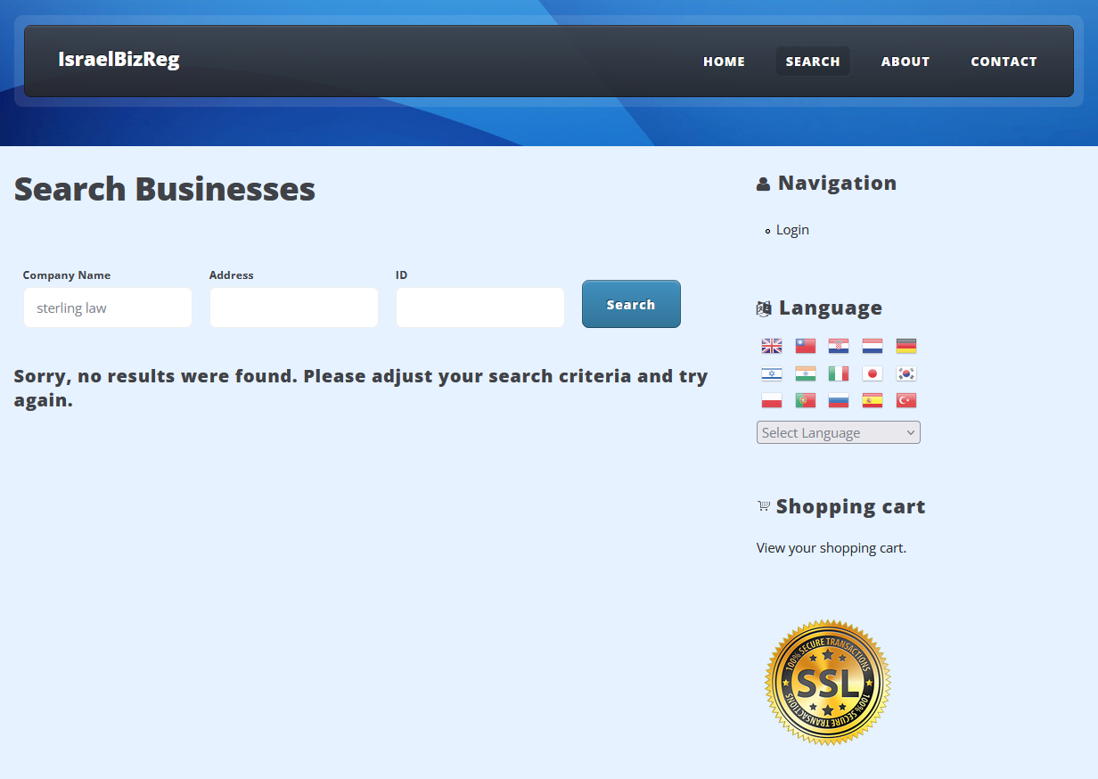Click the 'Search Businesses' page heading

coord(165,189)
